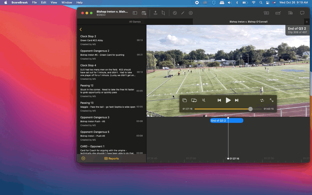Click the rewind circular arrow icon
The width and height of the screenshot is (312, 195).
point(175,13)
